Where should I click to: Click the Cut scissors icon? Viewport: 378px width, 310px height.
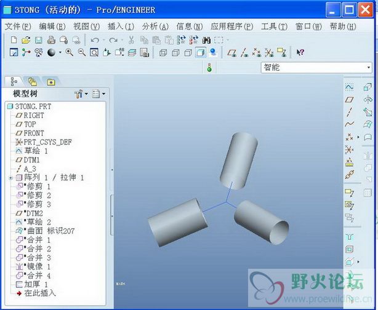pyautogui.click(x=131, y=40)
